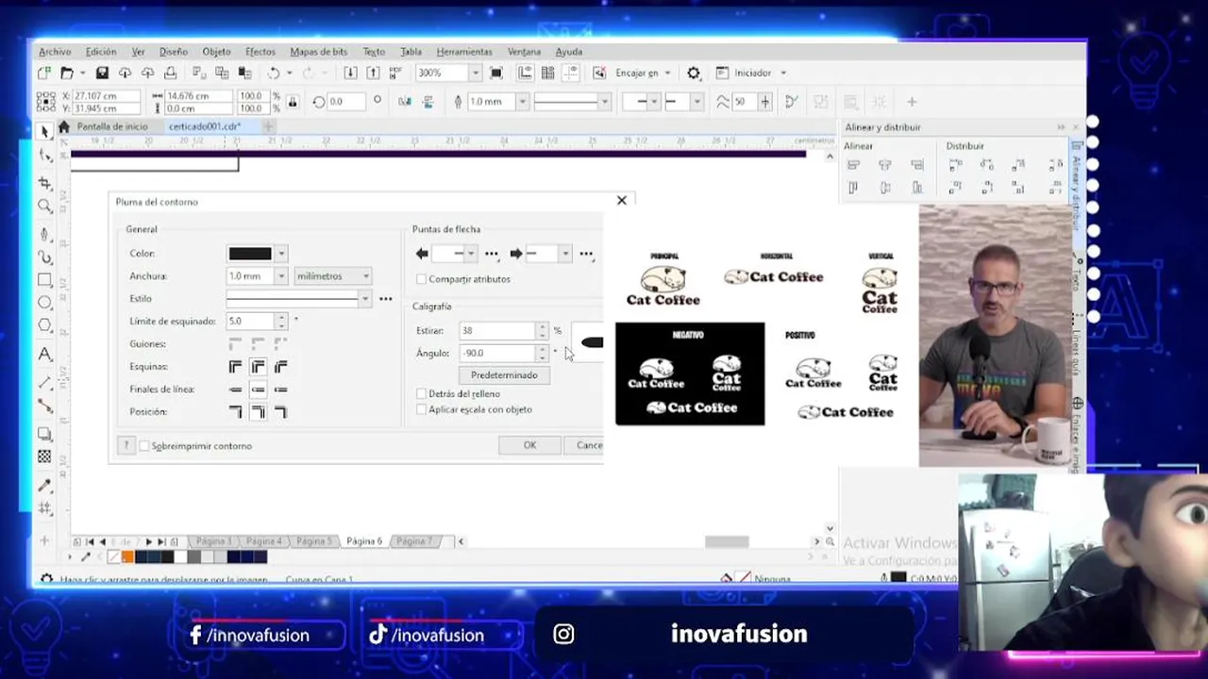Click OK in Pluma del contorno
The width and height of the screenshot is (1208, 679).
(529, 445)
